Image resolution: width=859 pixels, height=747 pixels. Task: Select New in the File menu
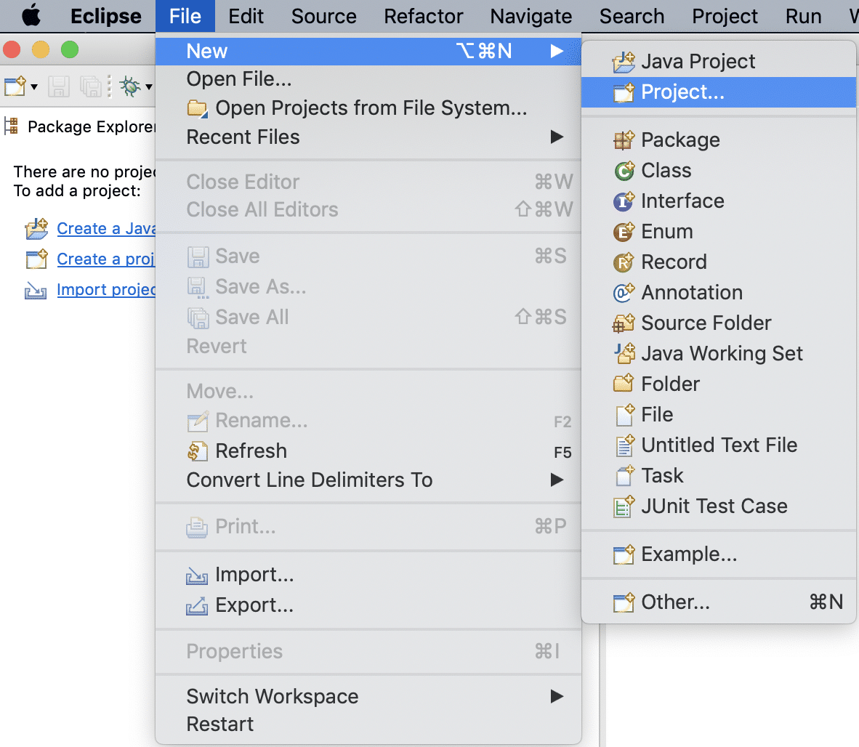coord(368,52)
